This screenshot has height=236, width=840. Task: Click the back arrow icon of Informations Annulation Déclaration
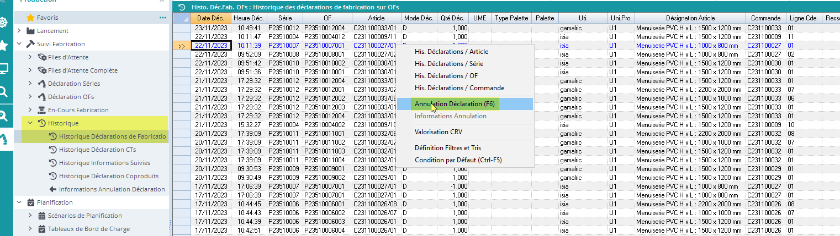click(x=53, y=189)
